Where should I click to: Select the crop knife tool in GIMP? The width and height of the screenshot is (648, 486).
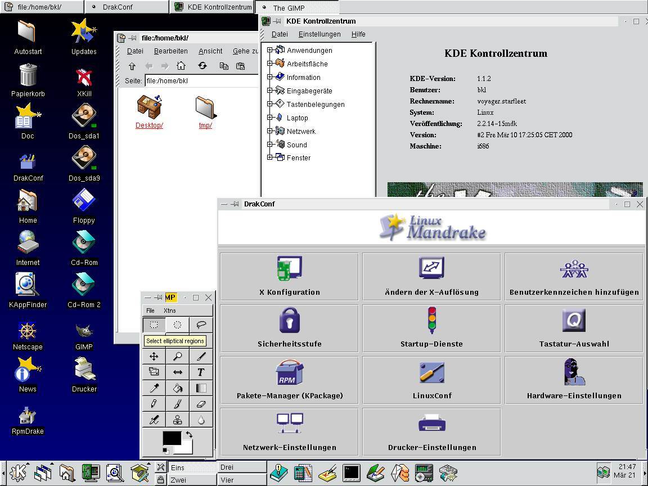[201, 356]
